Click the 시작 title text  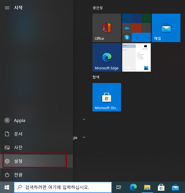point(18,8)
